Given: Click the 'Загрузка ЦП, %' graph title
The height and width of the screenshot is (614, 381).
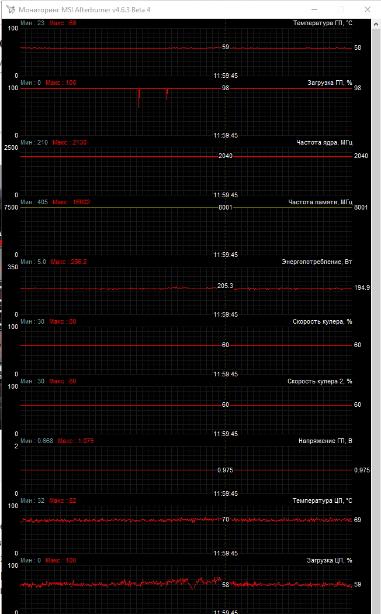Looking at the screenshot, I should 330,560.
